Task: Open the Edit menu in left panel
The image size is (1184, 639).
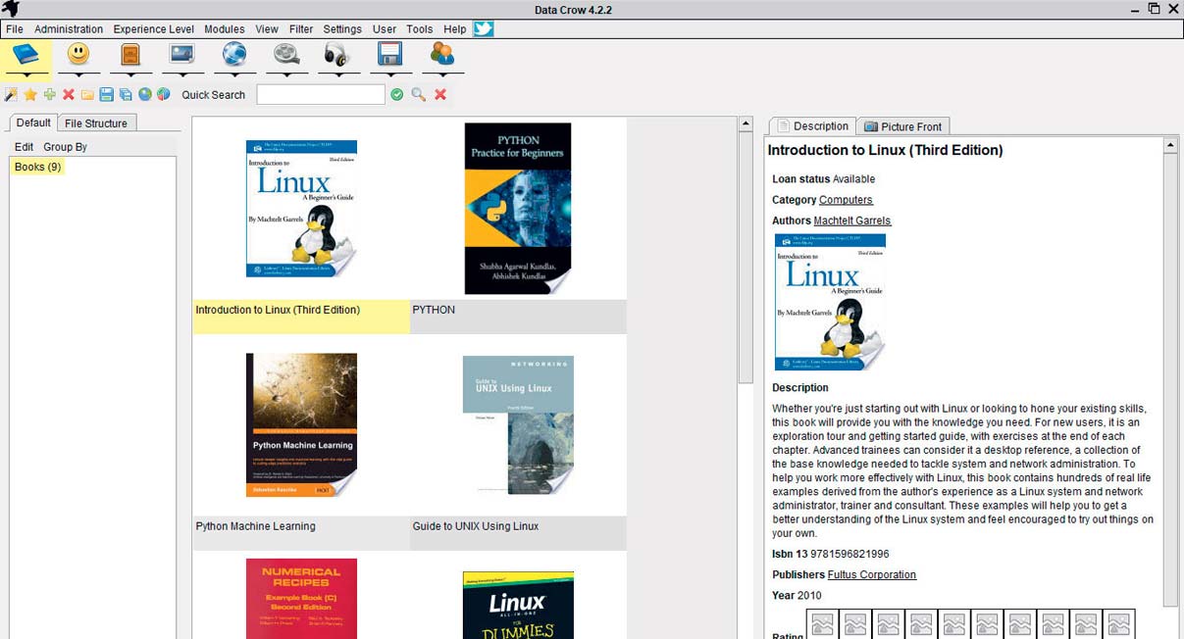Action: click(24, 147)
